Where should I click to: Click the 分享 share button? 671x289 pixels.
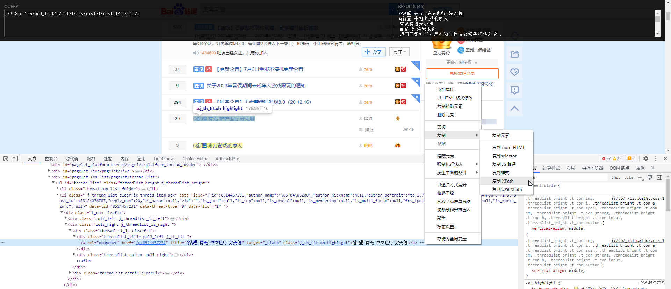tap(374, 52)
